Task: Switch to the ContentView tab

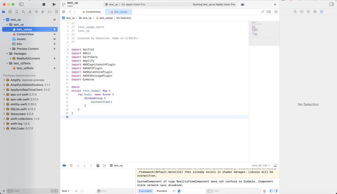Action: (91, 11)
